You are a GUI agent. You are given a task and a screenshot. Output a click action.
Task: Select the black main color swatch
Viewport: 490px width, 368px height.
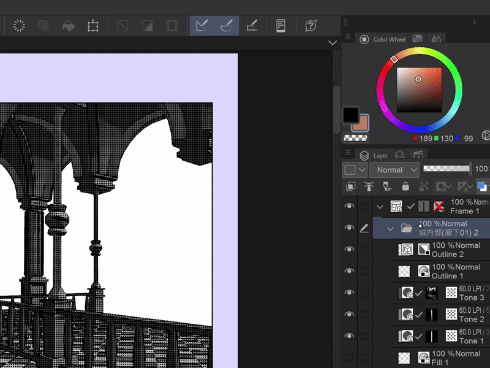point(350,115)
